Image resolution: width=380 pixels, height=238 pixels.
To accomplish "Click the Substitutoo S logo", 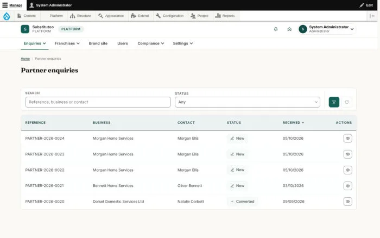I will [25, 29].
